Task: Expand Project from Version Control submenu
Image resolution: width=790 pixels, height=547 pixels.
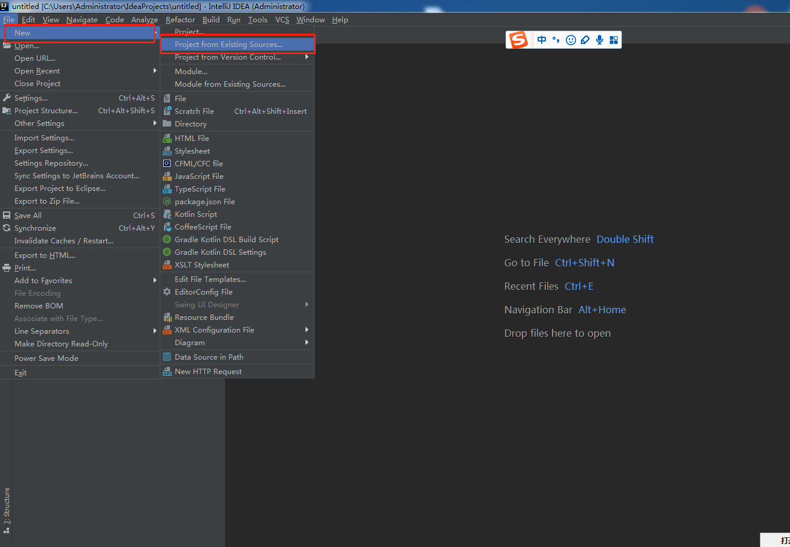Action: coord(237,57)
